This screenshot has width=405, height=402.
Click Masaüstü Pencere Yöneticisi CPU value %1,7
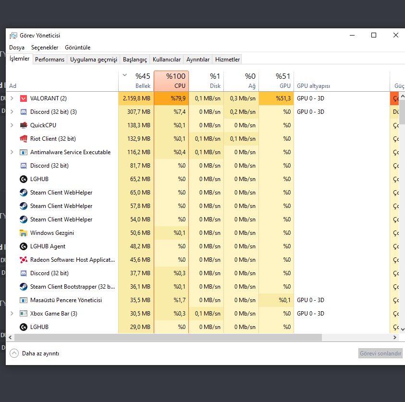point(180,300)
